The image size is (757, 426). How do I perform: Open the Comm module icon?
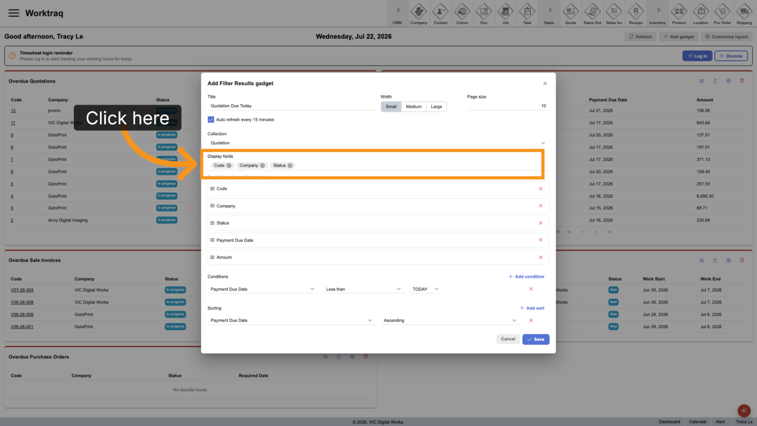[x=462, y=14]
